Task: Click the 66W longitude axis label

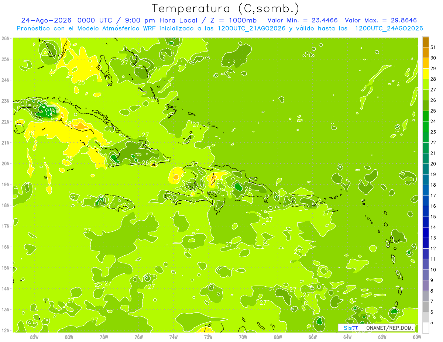Action: (313, 337)
